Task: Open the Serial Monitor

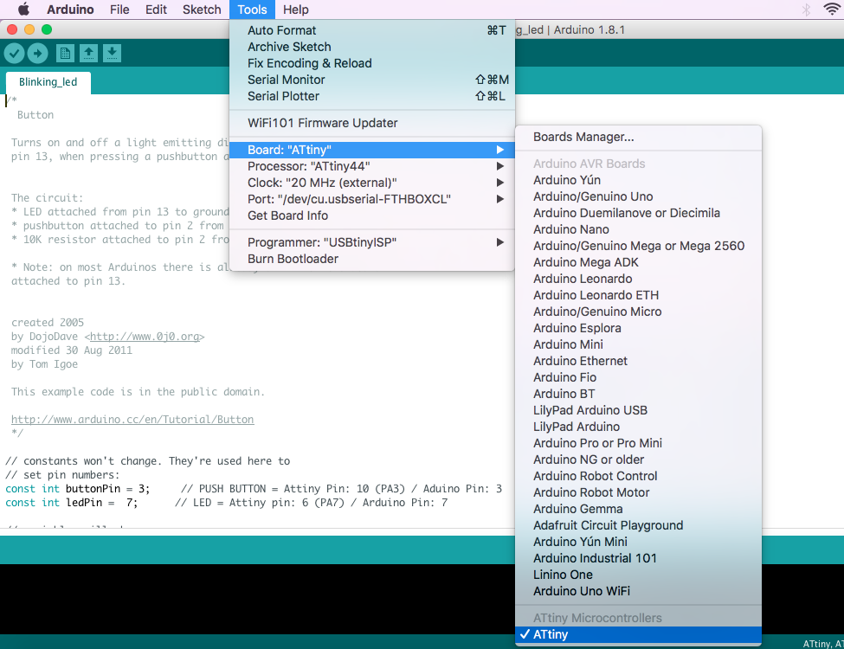Action: click(372, 80)
